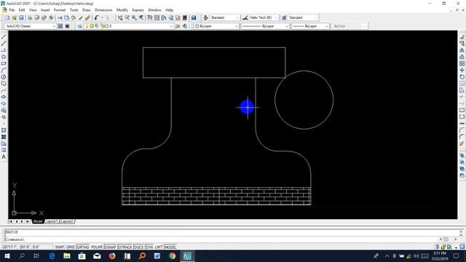
Task: Click the Explode tool in Modify toolbar
Action: pos(462,144)
